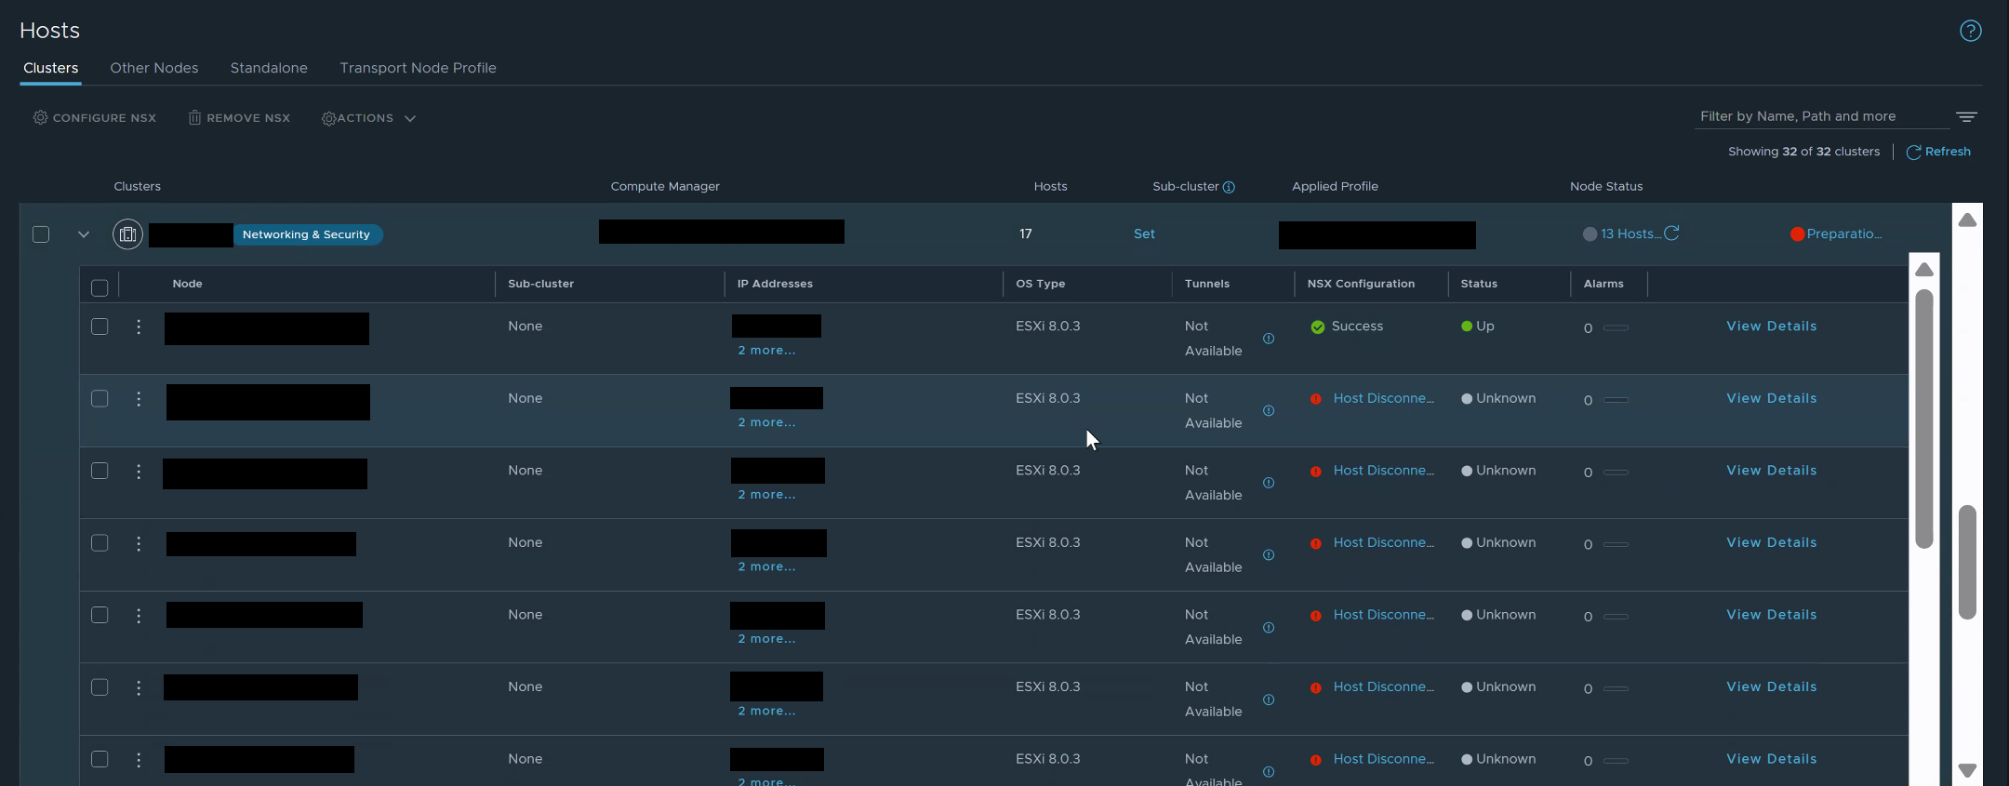
Task: Select the cluster row checkbox
Action: [x=41, y=234]
